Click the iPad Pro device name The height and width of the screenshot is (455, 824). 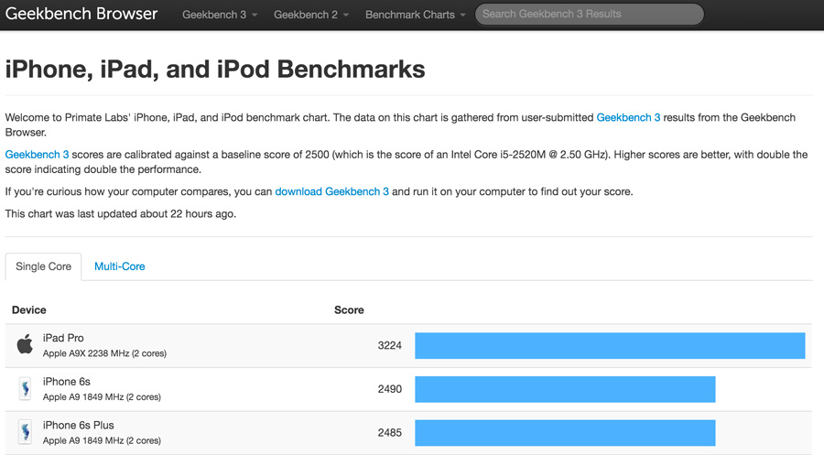click(x=63, y=338)
